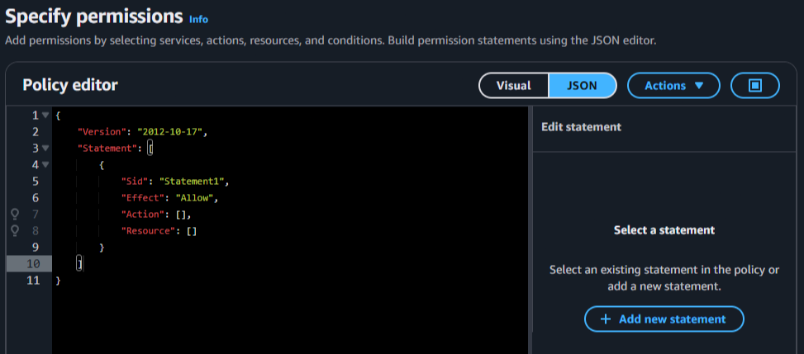The height and width of the screenshot is (354, 804).
Task: Click line number 11 in the gutter
Action: pyautogui.click(x=33, y=281)
